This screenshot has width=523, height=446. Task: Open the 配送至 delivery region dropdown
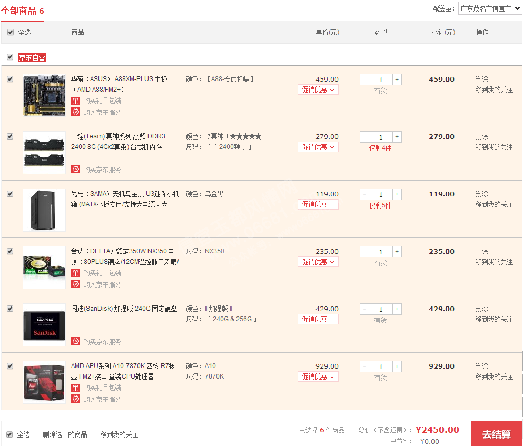tap(490, 8)
